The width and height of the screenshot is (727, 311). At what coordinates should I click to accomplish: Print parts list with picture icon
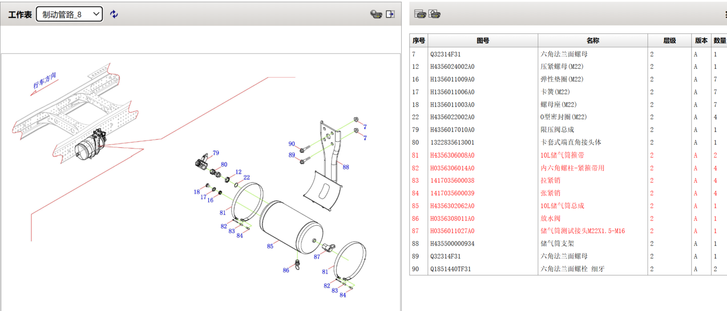pos(434,14)
